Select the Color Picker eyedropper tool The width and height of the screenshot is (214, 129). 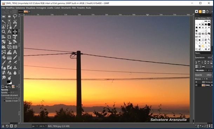15,27
